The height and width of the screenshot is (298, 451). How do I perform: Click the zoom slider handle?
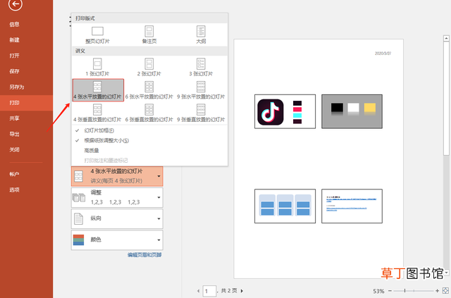pyautogui.click(x=404, y=291)
